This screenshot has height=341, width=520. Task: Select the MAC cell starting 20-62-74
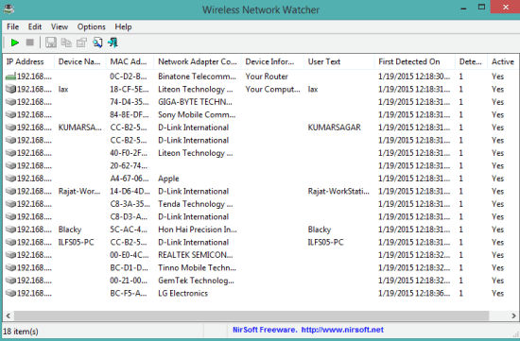pyautogui.click(x=130, y=165)
